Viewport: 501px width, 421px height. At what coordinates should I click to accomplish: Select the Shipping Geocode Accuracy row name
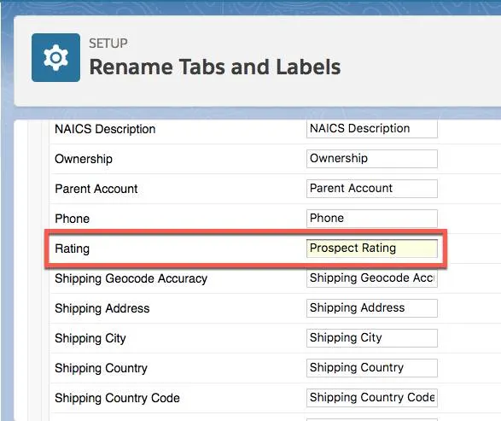(x=131, y=278)
